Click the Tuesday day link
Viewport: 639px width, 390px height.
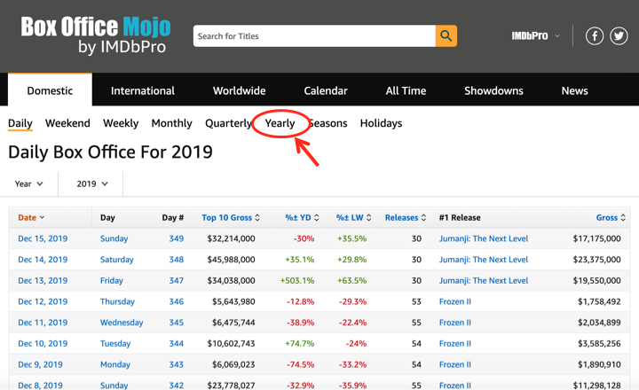point(115,344)
